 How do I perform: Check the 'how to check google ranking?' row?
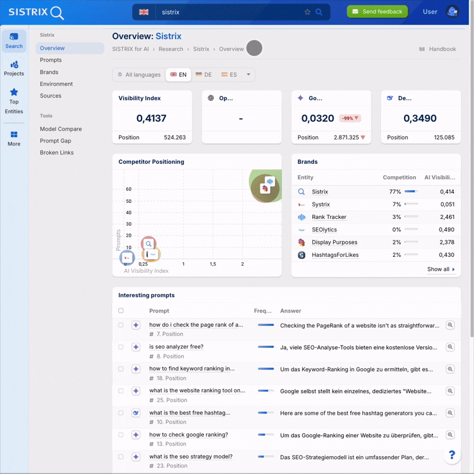(121, 435)
